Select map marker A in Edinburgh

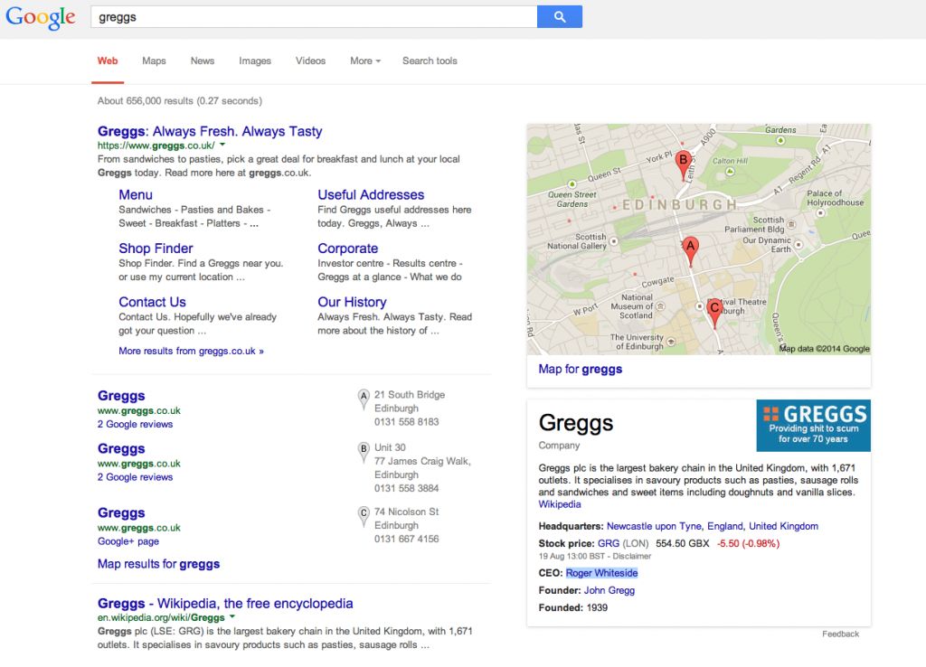coord(689,245)
